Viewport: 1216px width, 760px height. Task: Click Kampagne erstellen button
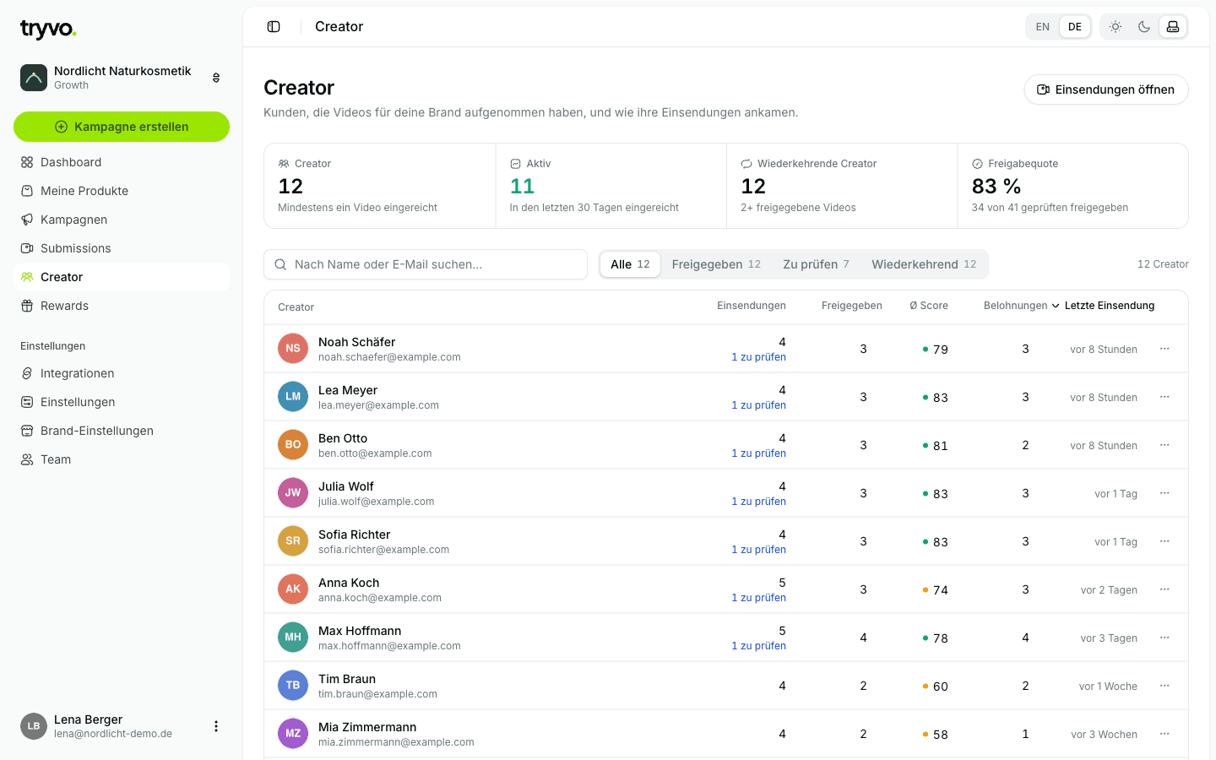tap(122, 127)
